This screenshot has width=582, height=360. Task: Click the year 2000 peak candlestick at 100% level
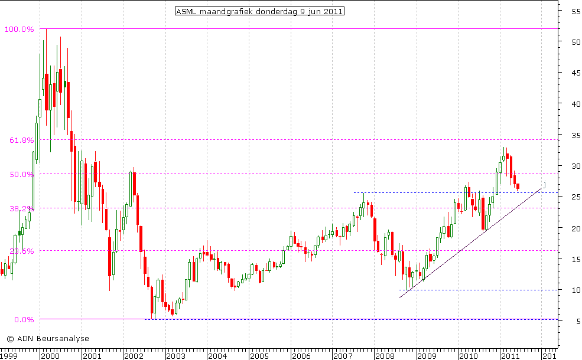[47, 77]
